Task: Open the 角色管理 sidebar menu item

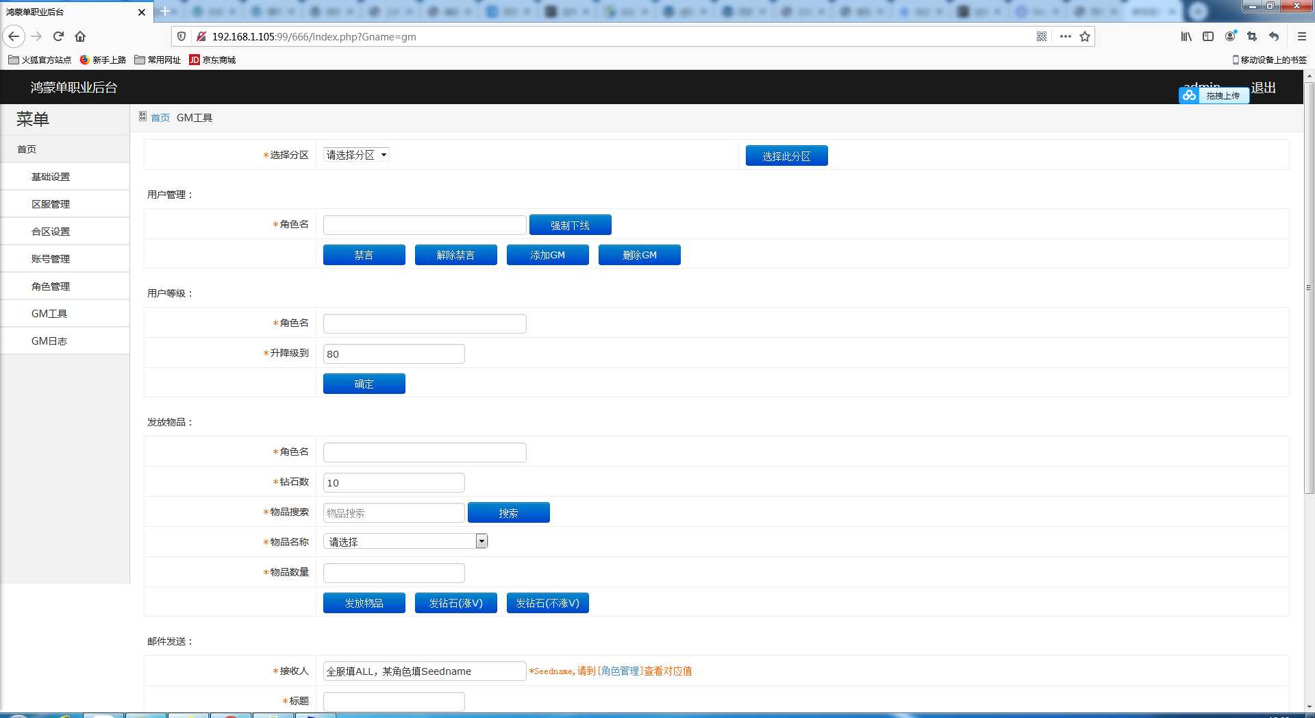Action: pyautogui.click(x=51, y=286)
